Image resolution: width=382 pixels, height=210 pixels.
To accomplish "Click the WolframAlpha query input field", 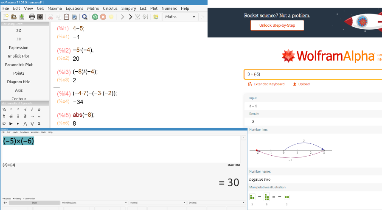I will (313, 74).
